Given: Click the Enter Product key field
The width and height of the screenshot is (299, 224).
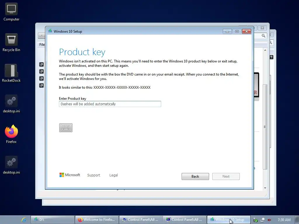Looking at the screenshot, I should [x=110, y=104].
